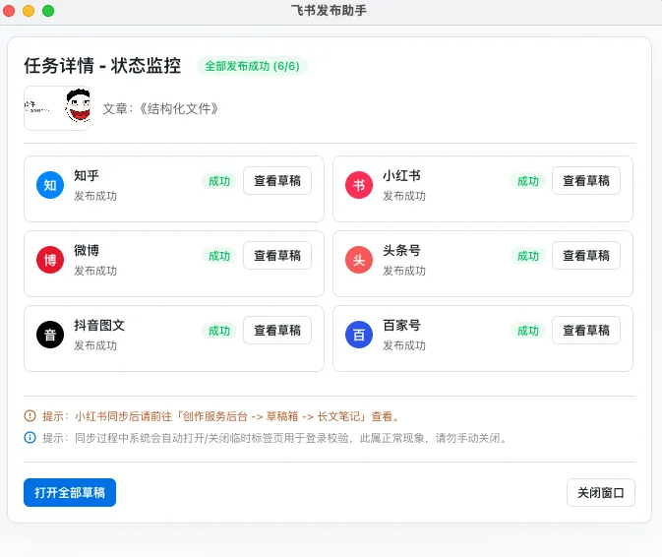Click the 成功 badge in 微博 card

[219, 256]
